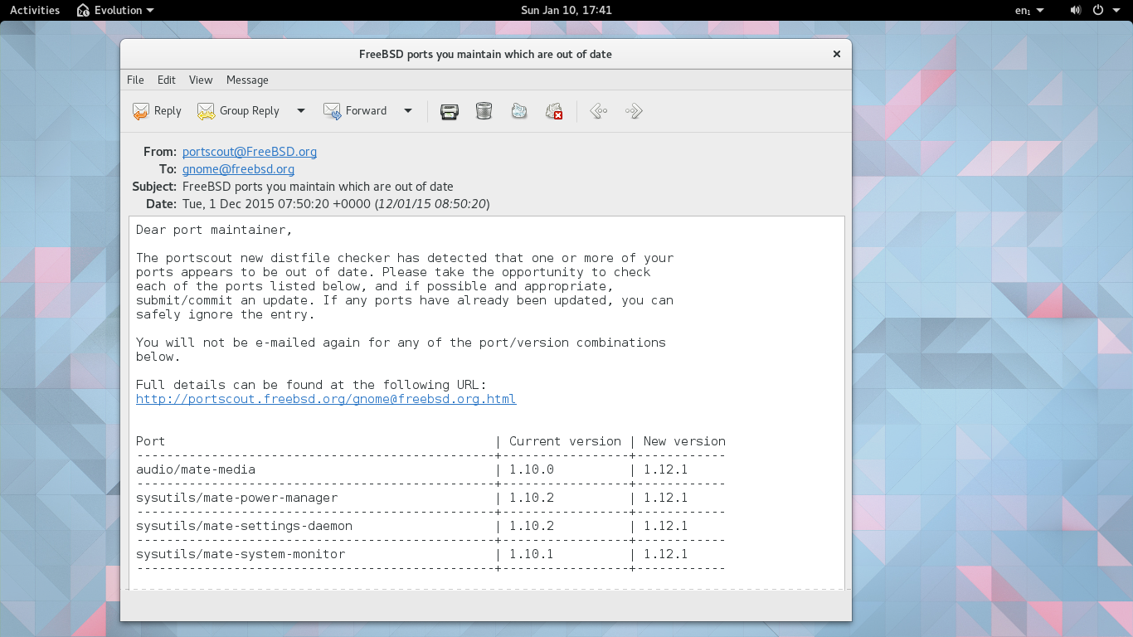
Task: Mark message as junk with crumpled paper icon
Action: pyautogui.click(x=519, y=111)
